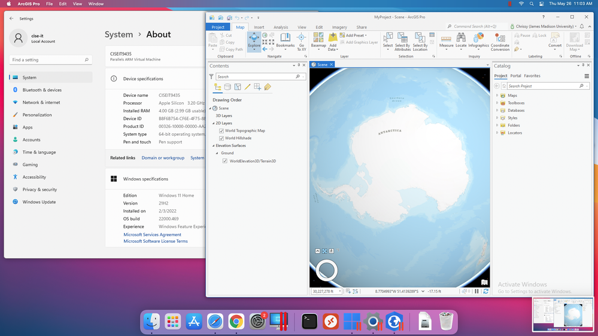
Task: Expand Toolboxes in Catalog pane
Action: [497, 103]
